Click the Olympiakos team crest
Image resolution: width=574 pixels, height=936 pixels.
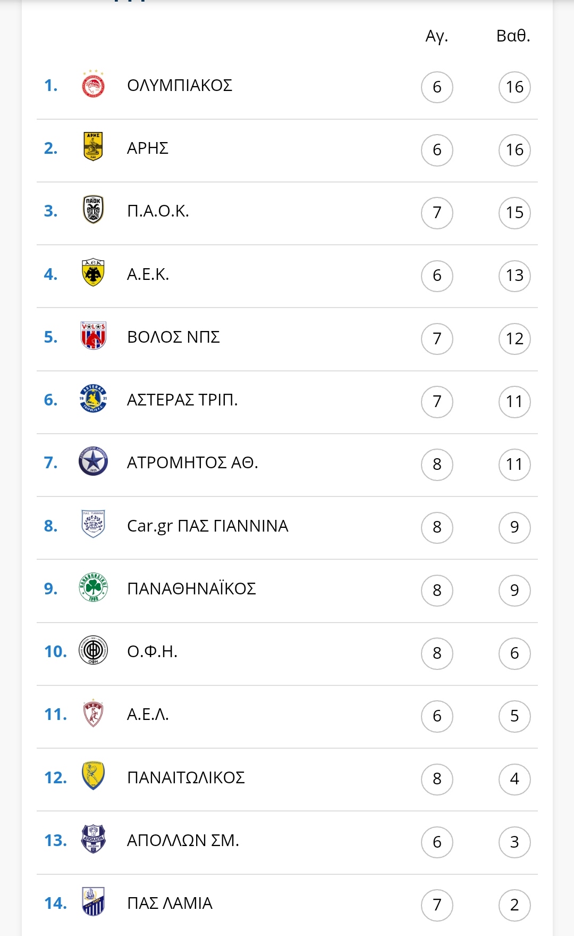click(x=93, y=85)
